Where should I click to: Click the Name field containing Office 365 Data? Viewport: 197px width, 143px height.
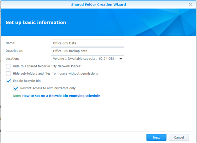87,43
